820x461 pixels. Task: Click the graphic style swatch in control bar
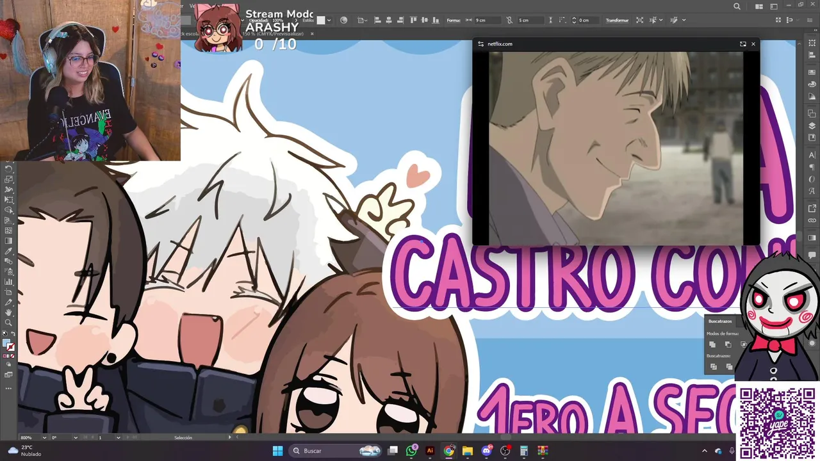pyautogui.click(x=321, y=20)
